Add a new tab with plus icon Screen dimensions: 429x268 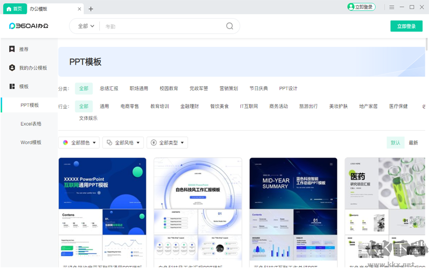point(91,9)
